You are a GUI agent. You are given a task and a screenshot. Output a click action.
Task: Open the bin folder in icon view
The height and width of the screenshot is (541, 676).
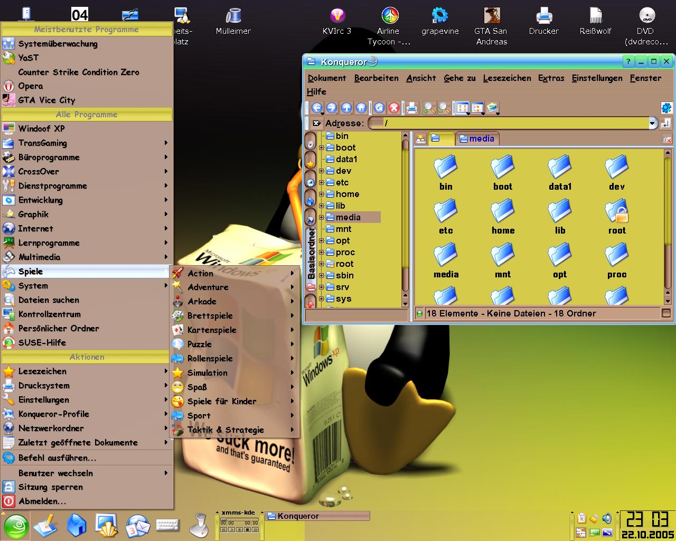(x=446, y=173)
